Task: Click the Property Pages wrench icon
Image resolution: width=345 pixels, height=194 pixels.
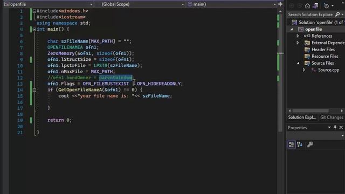Action: click(310, 144)
